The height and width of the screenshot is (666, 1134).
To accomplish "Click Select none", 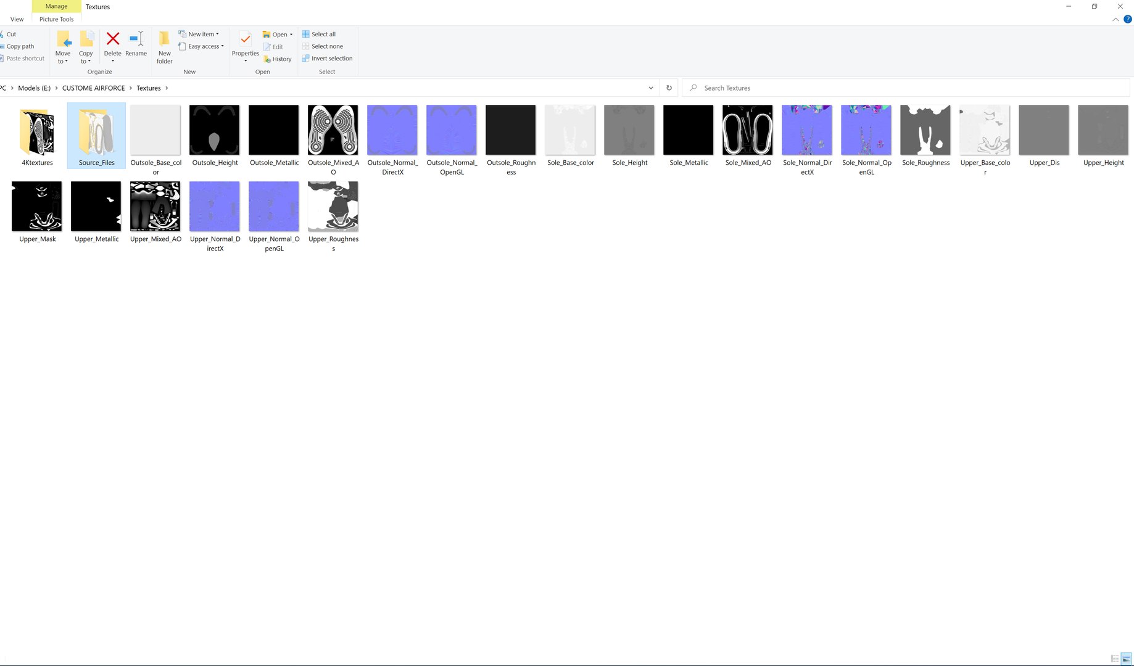I will tap(323, 46).
